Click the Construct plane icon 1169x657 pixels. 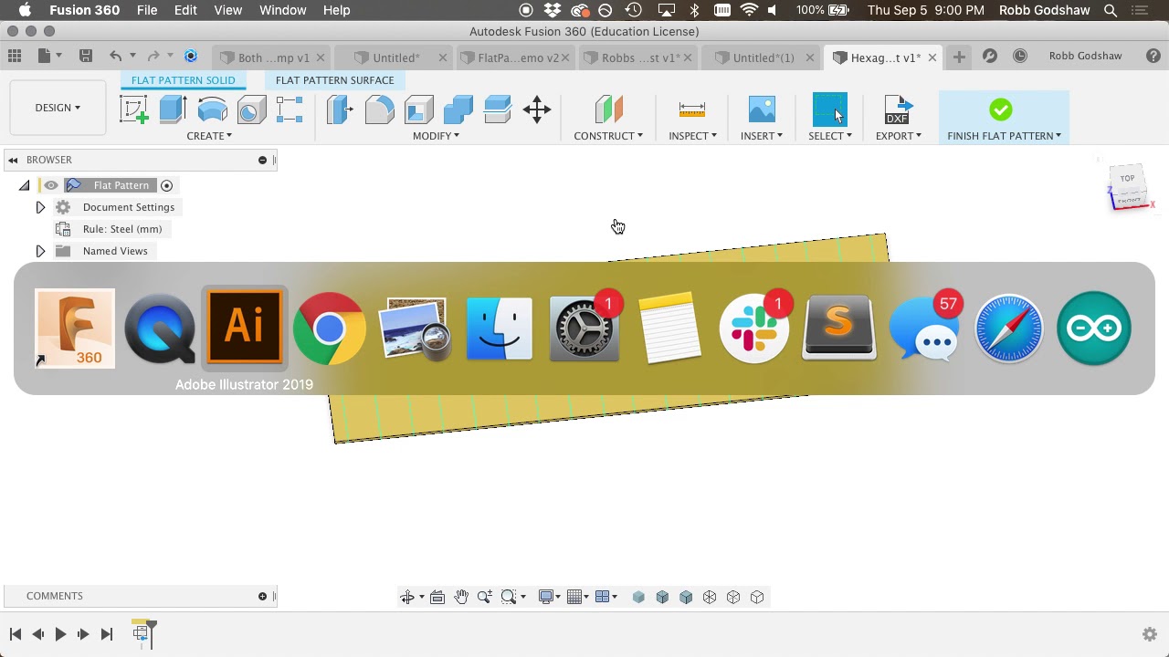608,110
